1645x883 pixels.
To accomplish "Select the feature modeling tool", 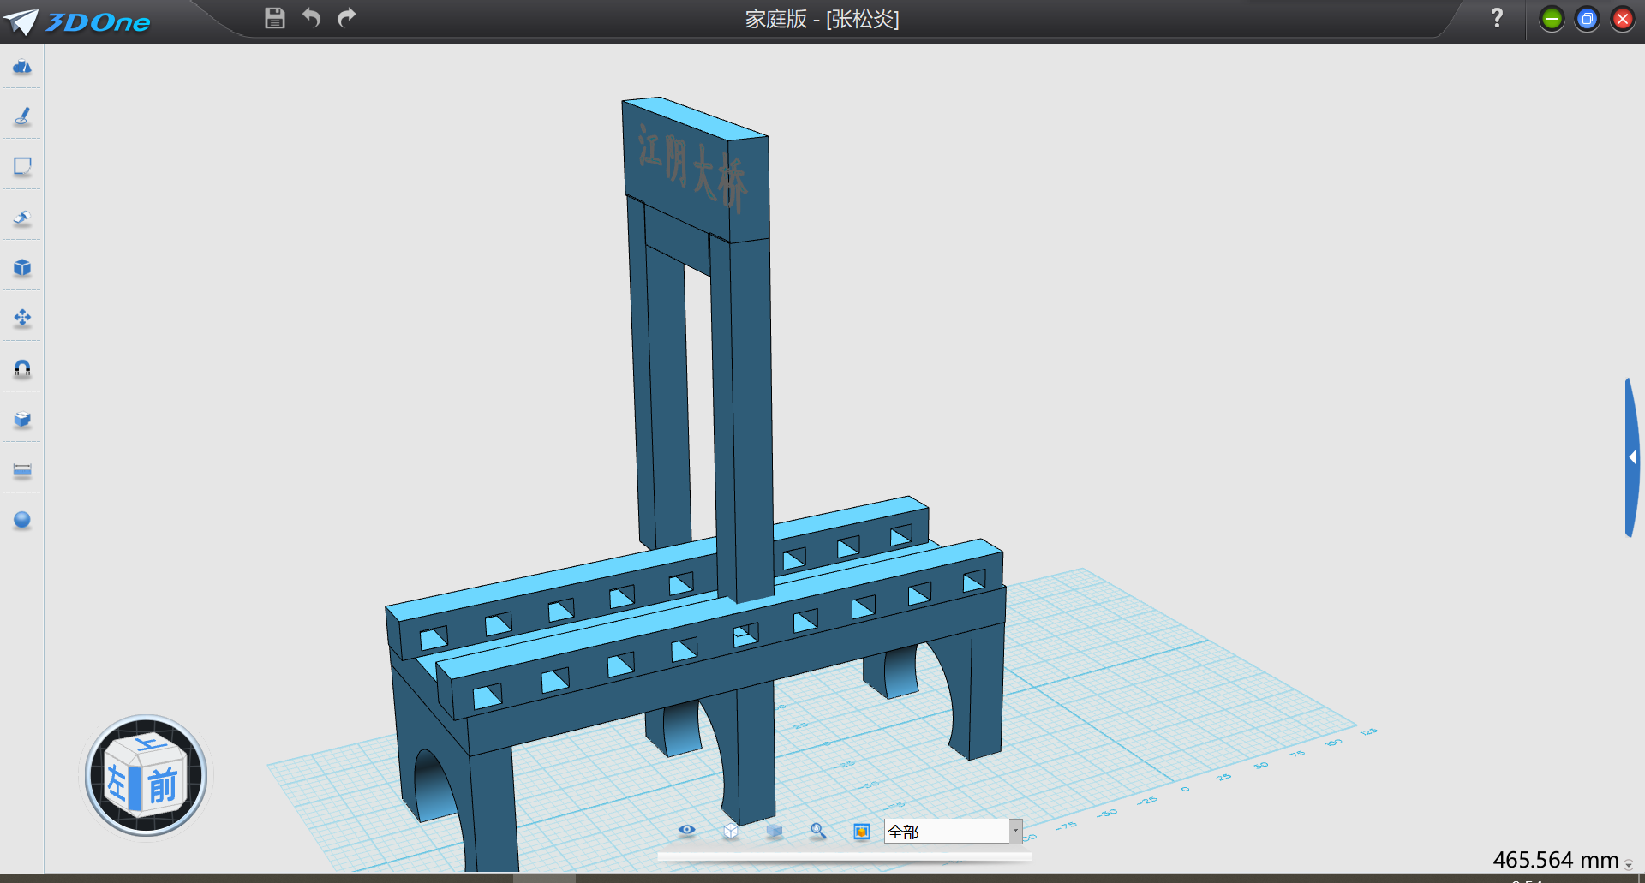I will pyautogui.click(x=22, y=218).
